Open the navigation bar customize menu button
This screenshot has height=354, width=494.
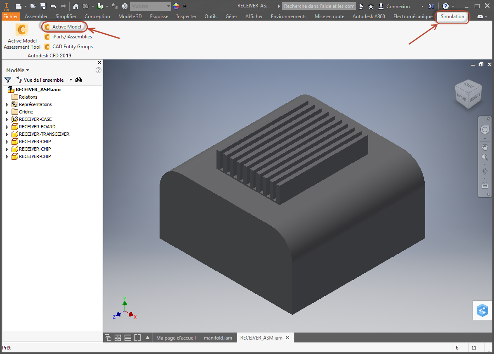(489, 194)
